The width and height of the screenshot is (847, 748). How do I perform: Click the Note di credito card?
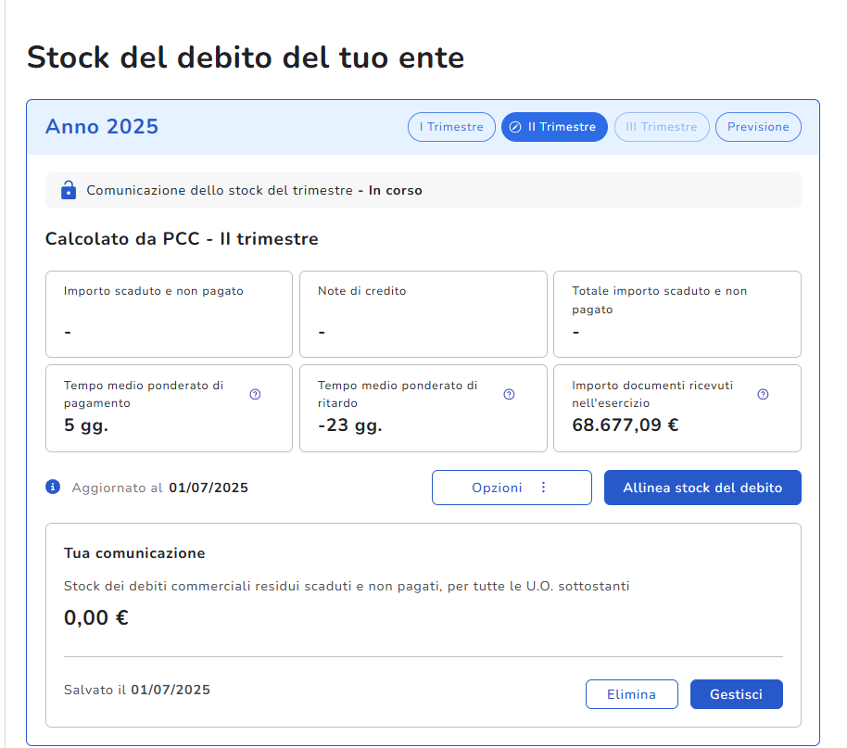coord(423,314)
